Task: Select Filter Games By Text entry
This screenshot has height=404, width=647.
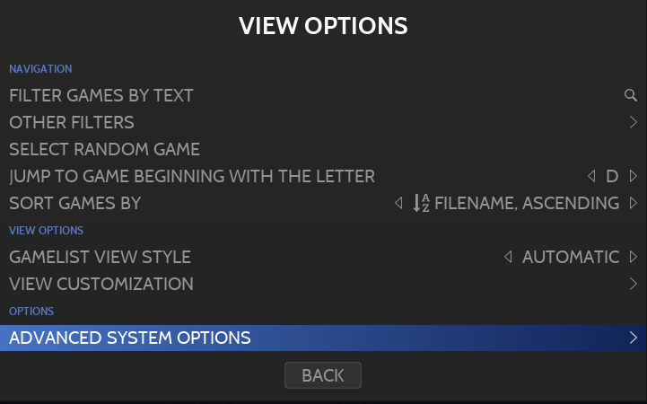Action: 101,95
